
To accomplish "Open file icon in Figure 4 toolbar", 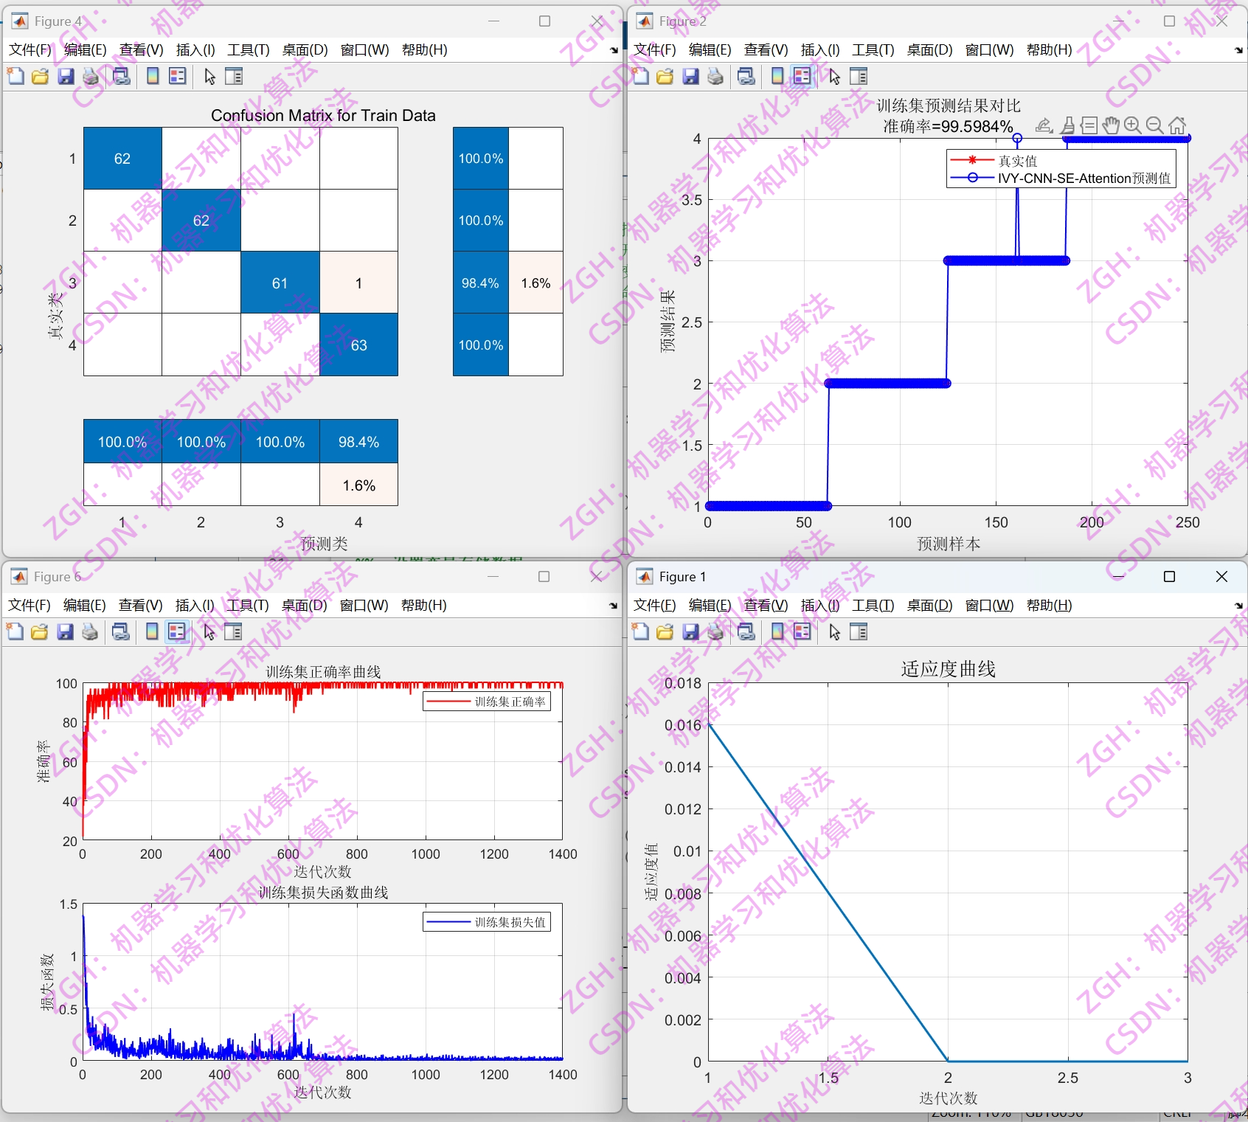I will click(41, 76).
